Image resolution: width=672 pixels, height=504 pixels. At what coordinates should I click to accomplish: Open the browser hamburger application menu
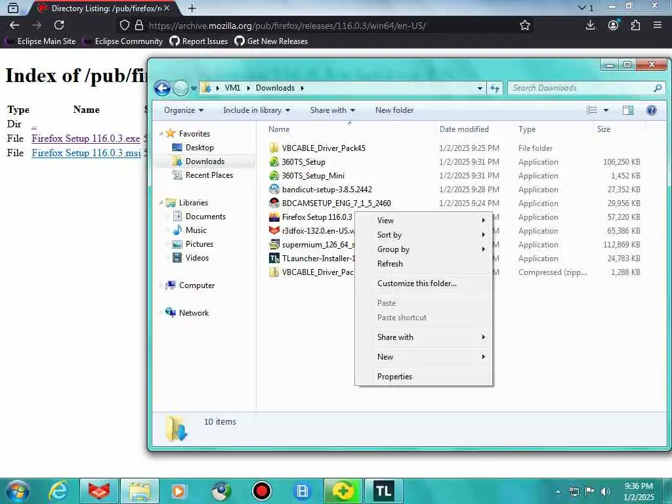[658, 26]
